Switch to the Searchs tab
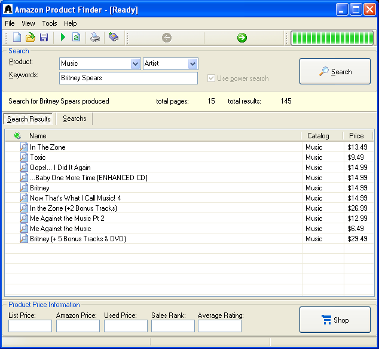This screenshot has width=379, height=349. click(x=75, y=119)
